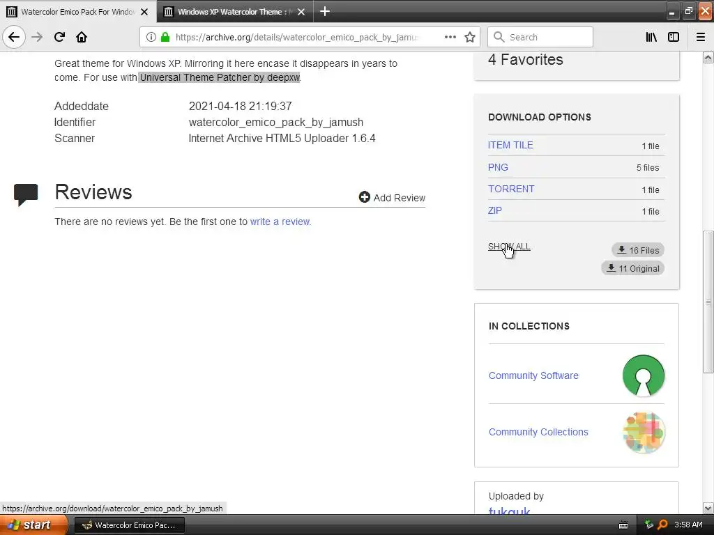Restore down the browser window
This screenshot has width=714, height=535.
[x=688, y=11]
